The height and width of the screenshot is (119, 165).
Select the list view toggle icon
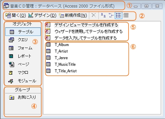118,15
